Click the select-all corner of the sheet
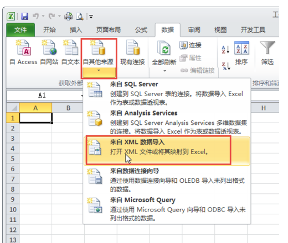 [x=13, y=108]
